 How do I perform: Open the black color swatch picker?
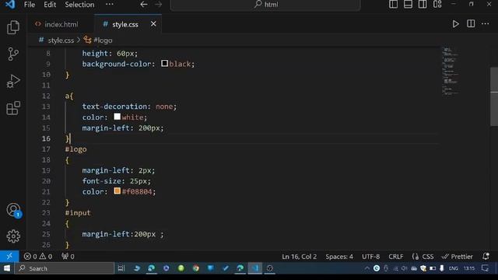(x=164, y=63)
